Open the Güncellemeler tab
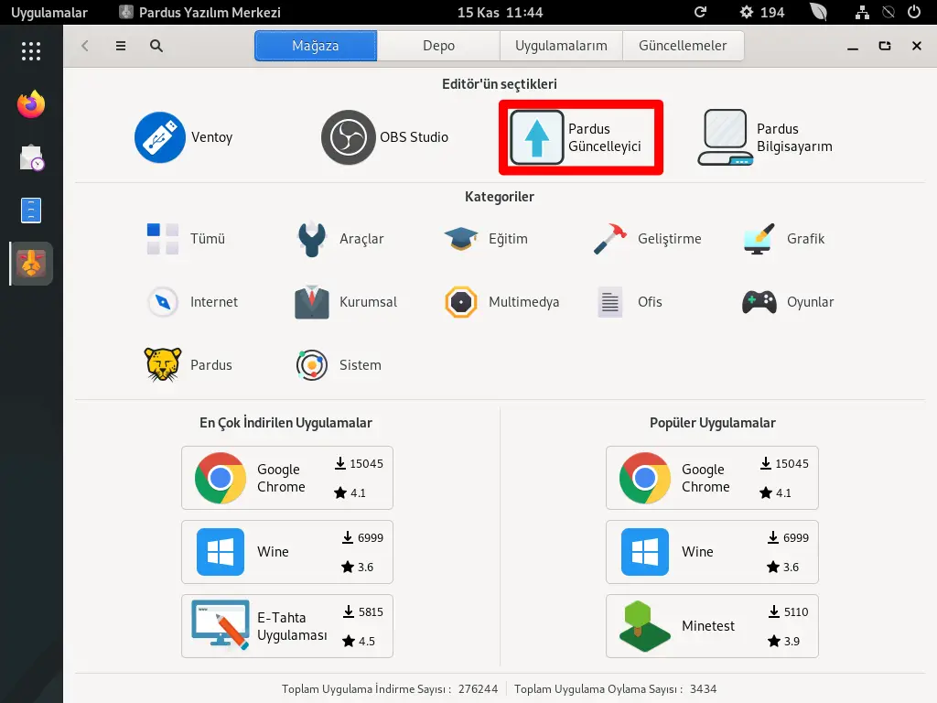 683,46
